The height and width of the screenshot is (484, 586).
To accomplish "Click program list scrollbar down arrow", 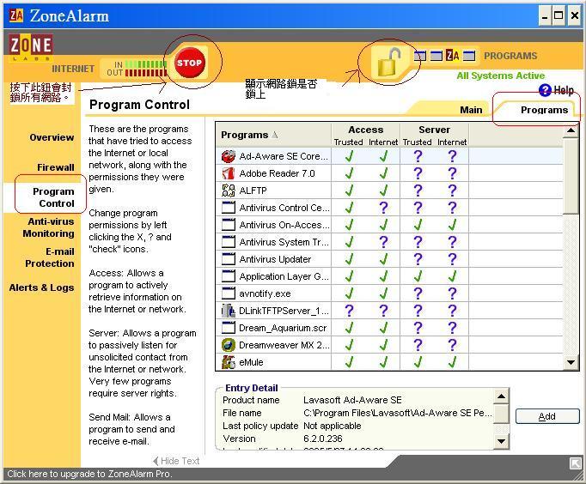I will click(571, 362).
